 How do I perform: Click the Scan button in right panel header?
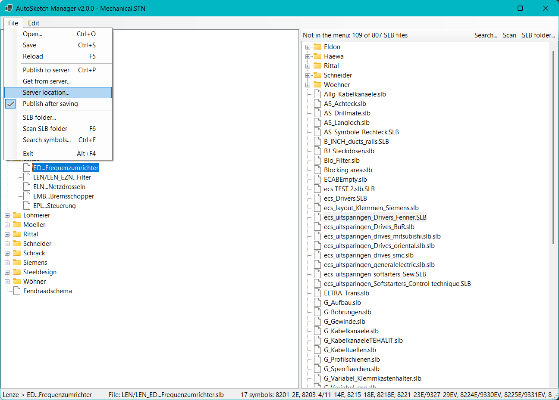[x=509, y=35]
